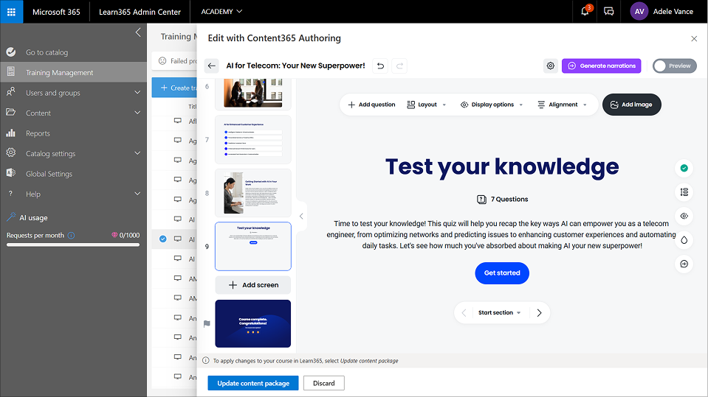Toggle the Preview switch

[674, 66]
